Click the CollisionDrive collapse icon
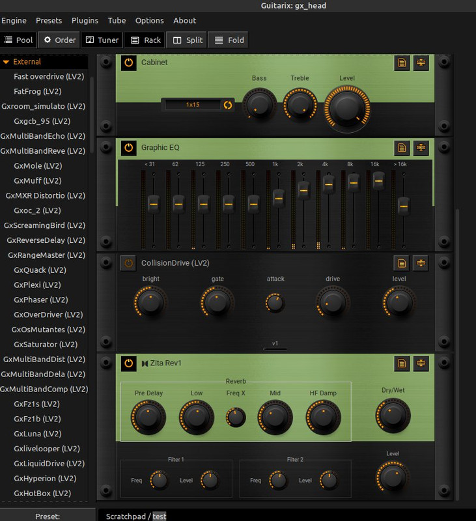Viewport: 476px width, 521px height. pyautogui.click(x=421, y=263)
